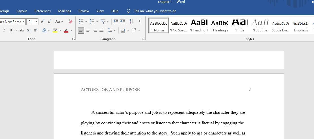The width and height of the screenshot is (314, 139).
Task: Increase paragraph indent
Action: point(123,22)
